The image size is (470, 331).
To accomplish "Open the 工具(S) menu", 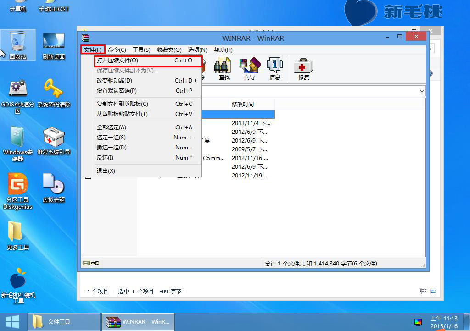I will (x=141, y=50).
